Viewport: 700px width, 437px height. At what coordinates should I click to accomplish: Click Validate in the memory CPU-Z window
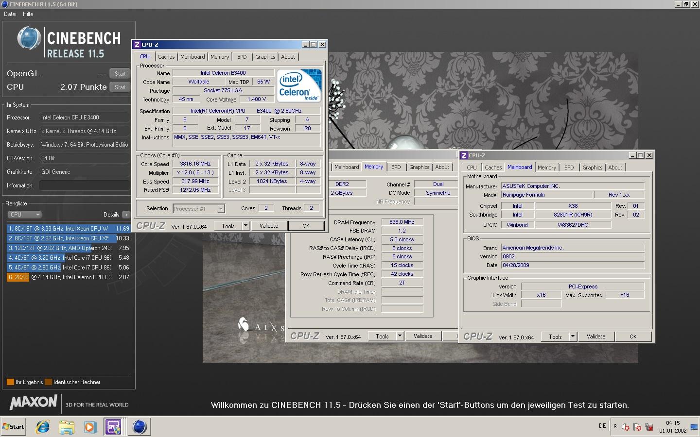point(423,336)
